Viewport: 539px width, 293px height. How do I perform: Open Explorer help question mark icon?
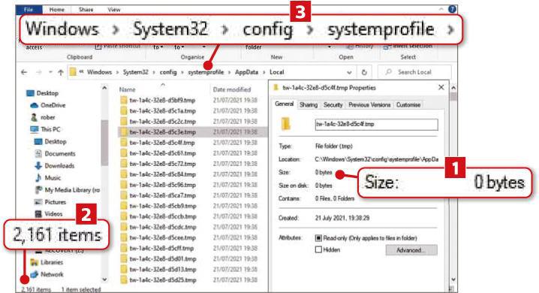coord(453,9)
